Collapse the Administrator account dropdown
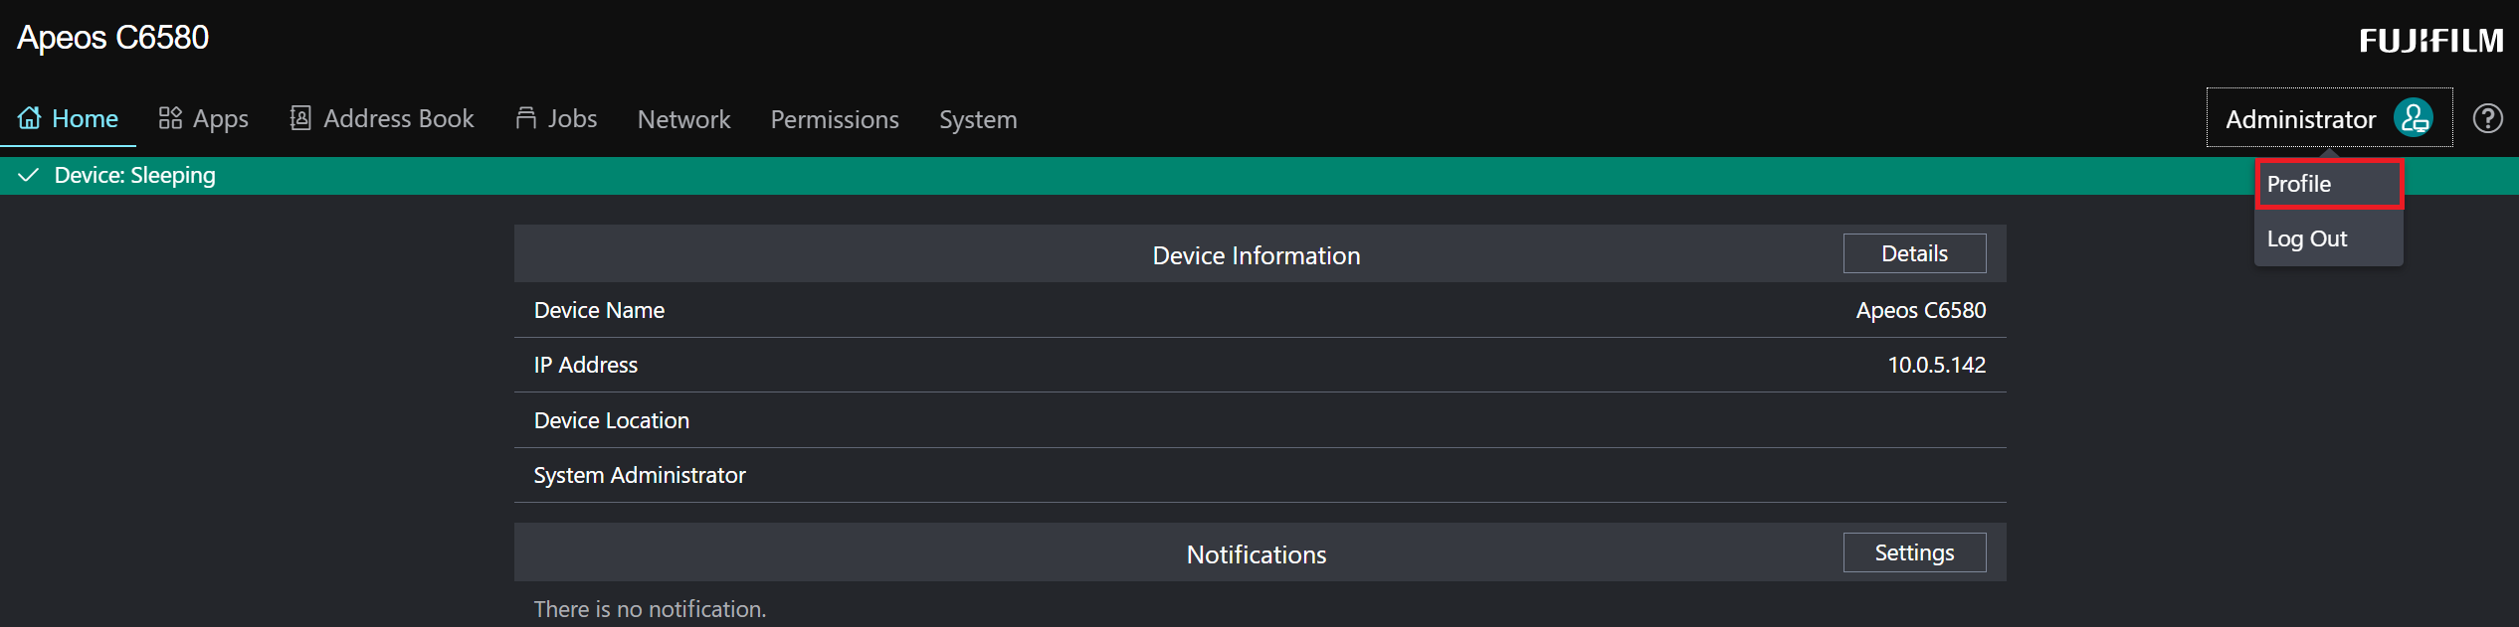Viewport: 2519px width, 627px height. pyautogui.click(x=2299, y=119)
